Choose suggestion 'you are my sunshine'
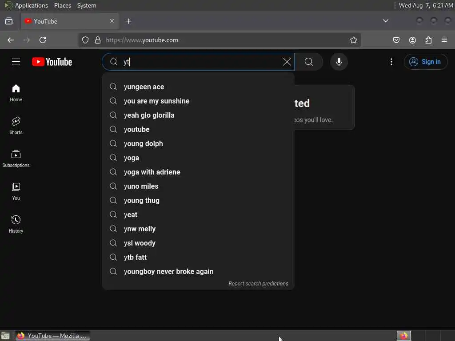 click(198, 101)
